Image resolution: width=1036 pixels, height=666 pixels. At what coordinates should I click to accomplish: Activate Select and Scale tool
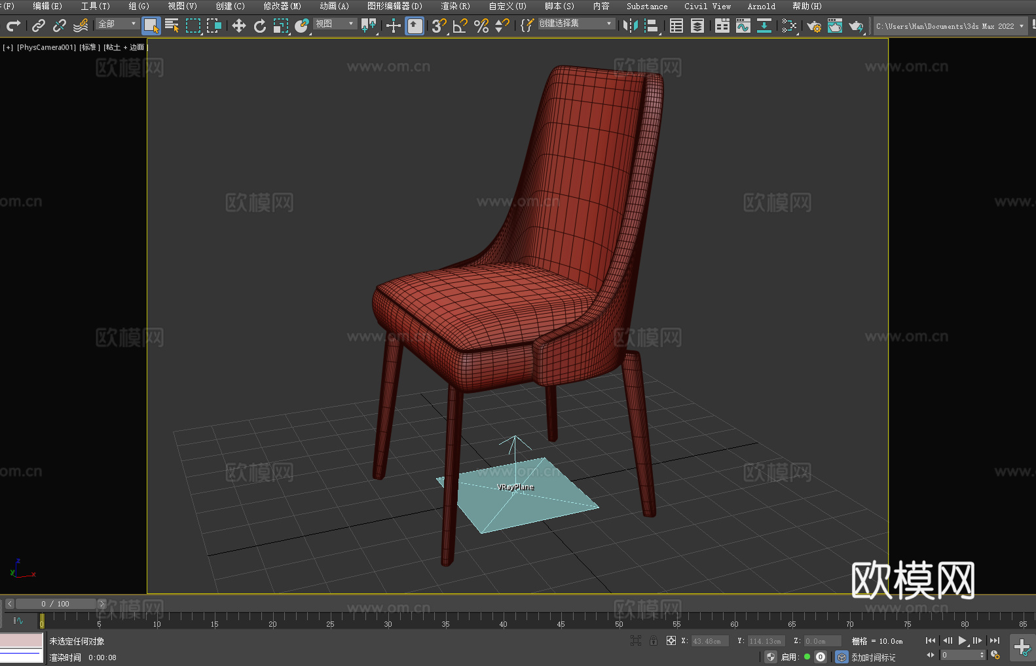pyautogui.click(x=281, y=26)
